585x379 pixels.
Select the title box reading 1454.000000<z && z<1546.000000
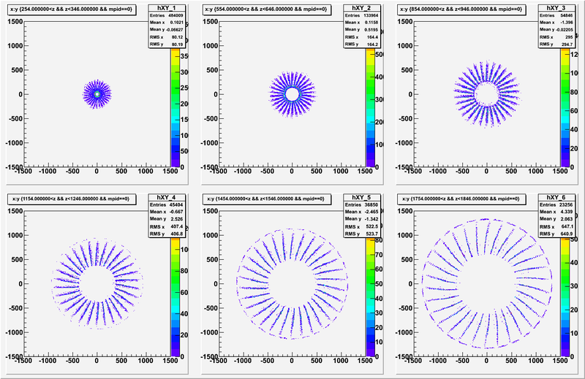pos(267,199)
